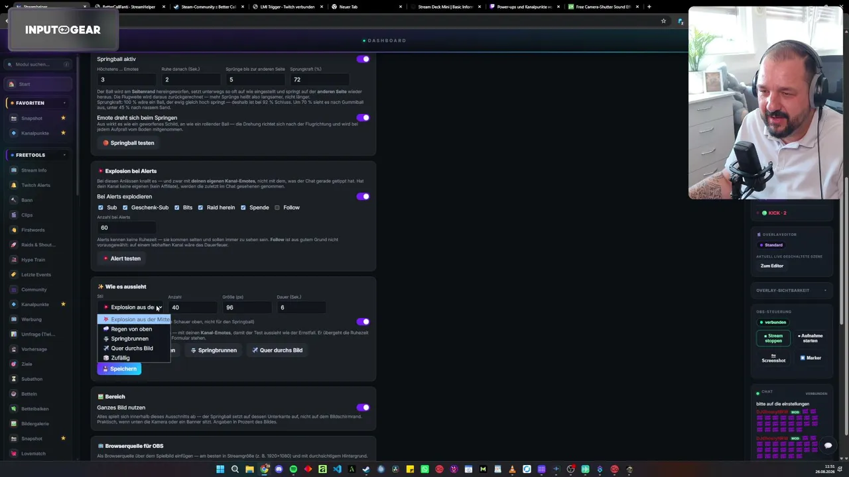Viewport: 849px width, 477px height.
Task: Open the Ziele module icon
Action: (x=13, y=364)
